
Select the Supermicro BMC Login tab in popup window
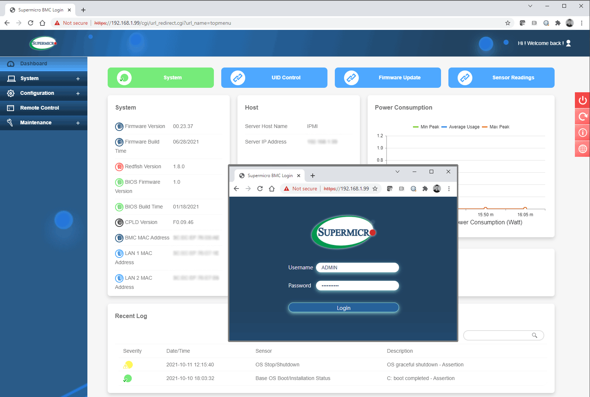pyautogui.click(x=270, y=176)
